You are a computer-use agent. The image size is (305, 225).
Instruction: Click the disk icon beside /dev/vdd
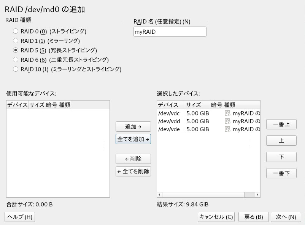point(227,121)
